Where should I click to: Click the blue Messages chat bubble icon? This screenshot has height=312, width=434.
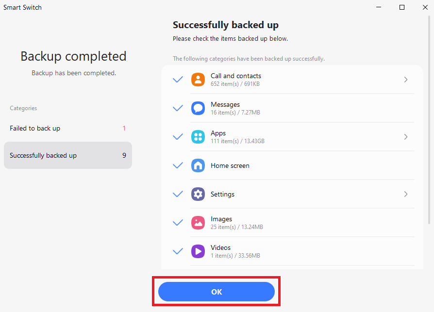(x=198, y=108)
